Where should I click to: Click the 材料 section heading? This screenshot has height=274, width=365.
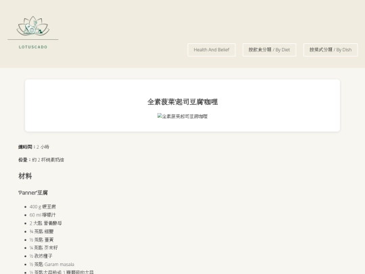(25, 176)
